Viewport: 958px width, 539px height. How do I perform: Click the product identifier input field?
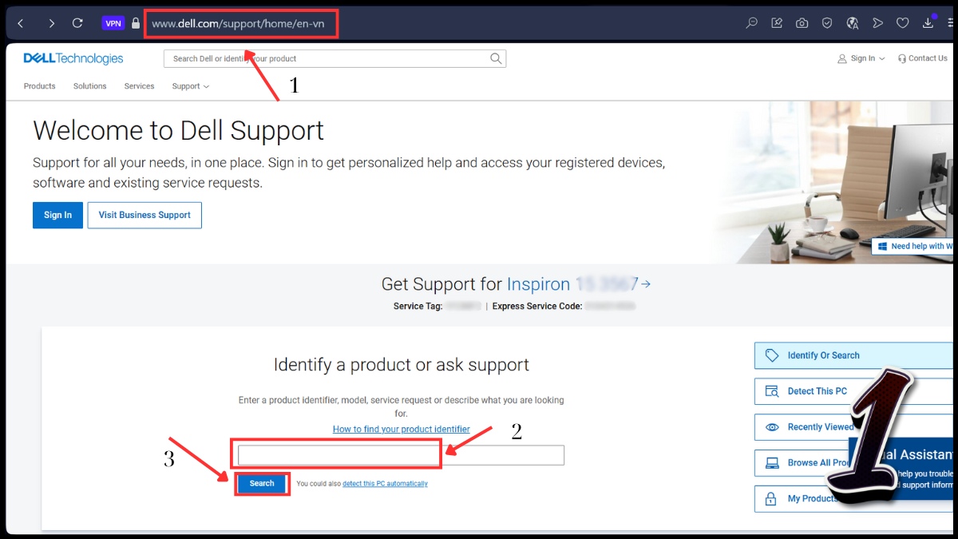pos(401,455)
